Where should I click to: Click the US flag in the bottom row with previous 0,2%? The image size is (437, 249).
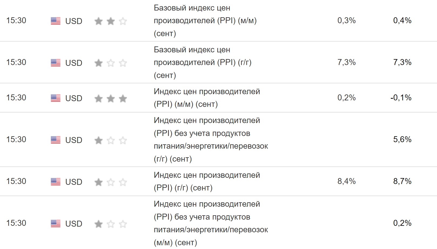(56, 224)
